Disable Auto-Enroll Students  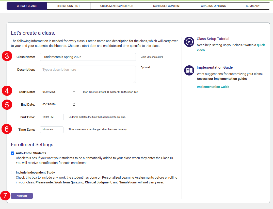coord(12,153)
